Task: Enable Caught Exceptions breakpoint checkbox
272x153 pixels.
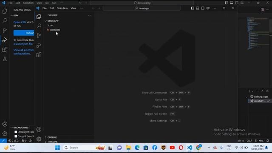Action: pyautogui.click(x=16, y=136)
